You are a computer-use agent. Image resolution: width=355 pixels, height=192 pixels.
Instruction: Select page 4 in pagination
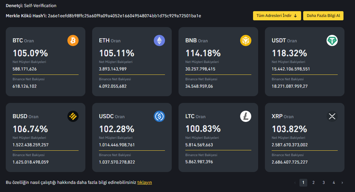tap(334, 183)
